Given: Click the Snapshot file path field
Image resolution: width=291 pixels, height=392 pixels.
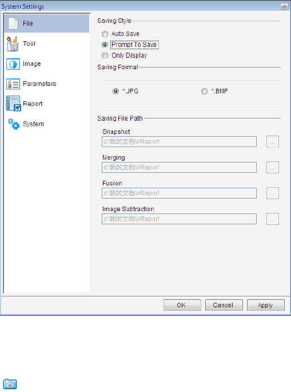Looking at the screenshot, I should pos(179,142).
